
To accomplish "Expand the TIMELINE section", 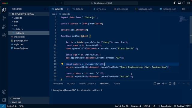I will (29, 102).
